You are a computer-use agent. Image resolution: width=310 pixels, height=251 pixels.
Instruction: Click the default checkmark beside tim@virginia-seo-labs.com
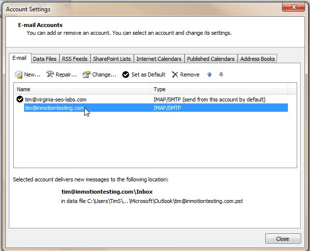(x=20, y=100)
